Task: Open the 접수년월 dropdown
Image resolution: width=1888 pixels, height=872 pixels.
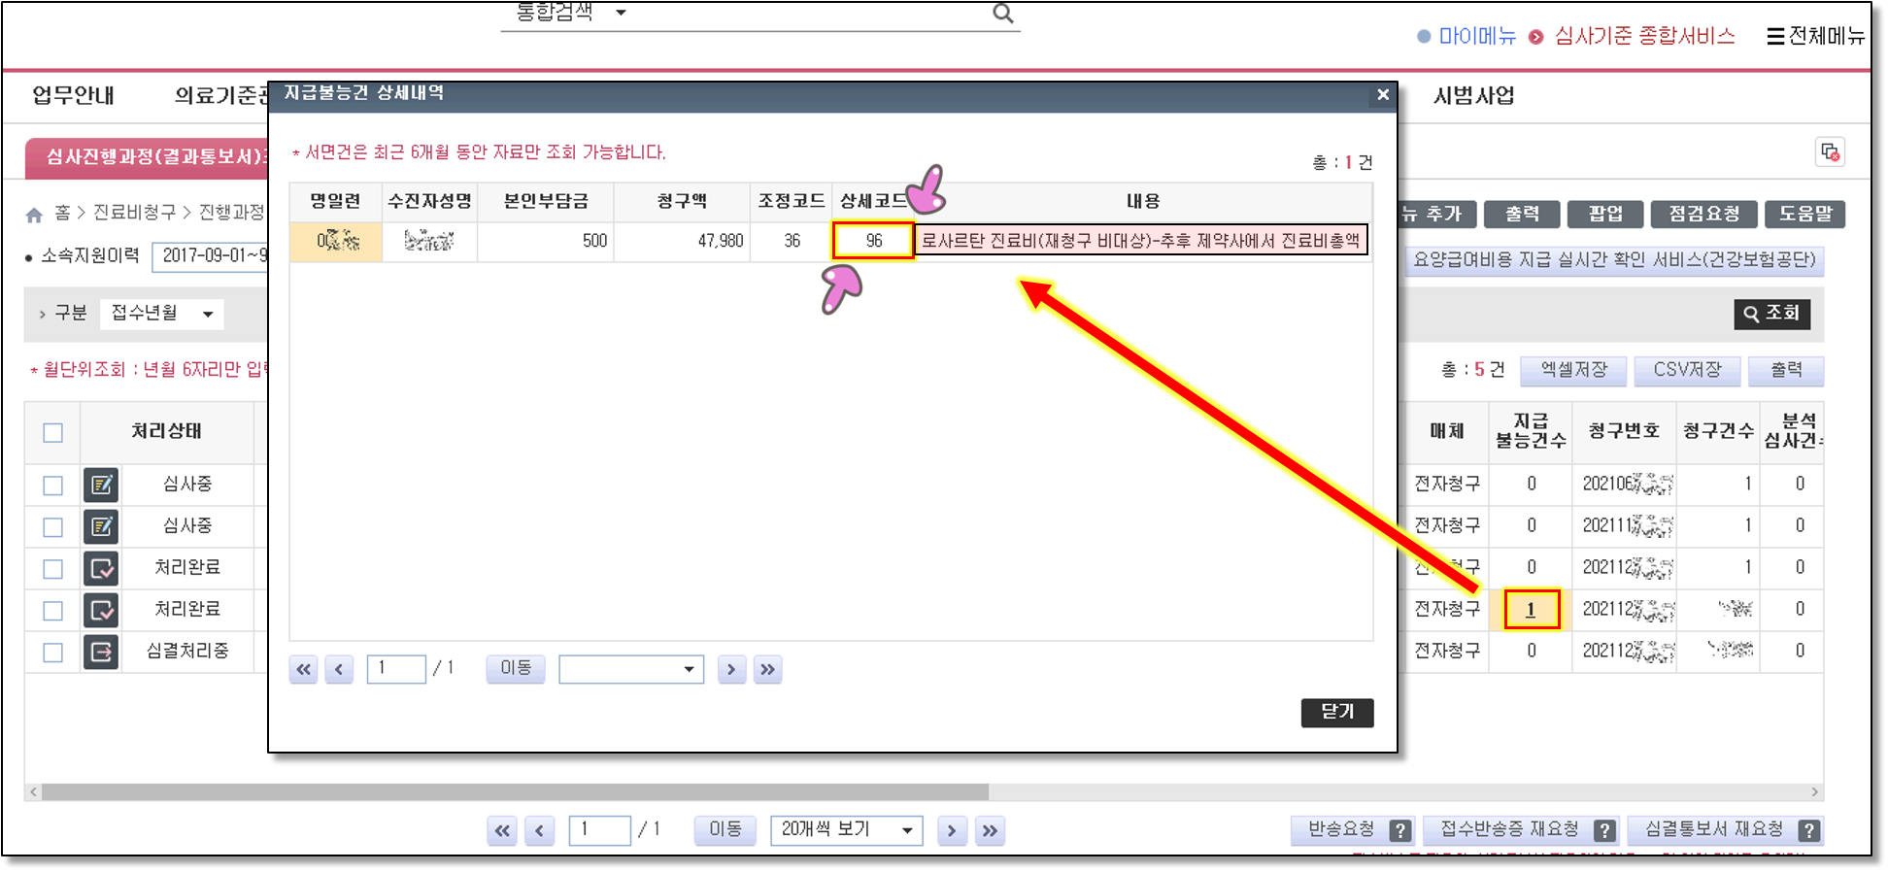Action: tap(161, 314)
